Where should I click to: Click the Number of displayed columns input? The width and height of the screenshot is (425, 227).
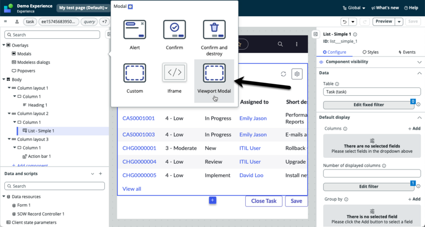pos(372,174)
